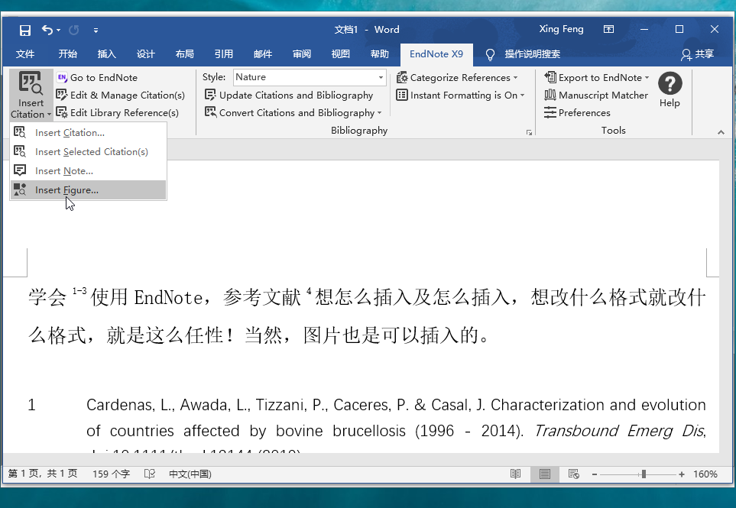Click Go to EndNote

97,77
